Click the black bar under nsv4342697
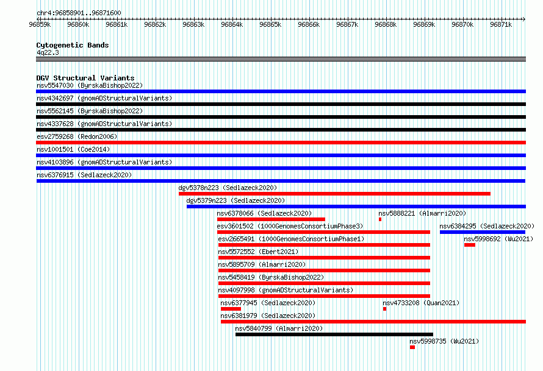 point(281,104)
